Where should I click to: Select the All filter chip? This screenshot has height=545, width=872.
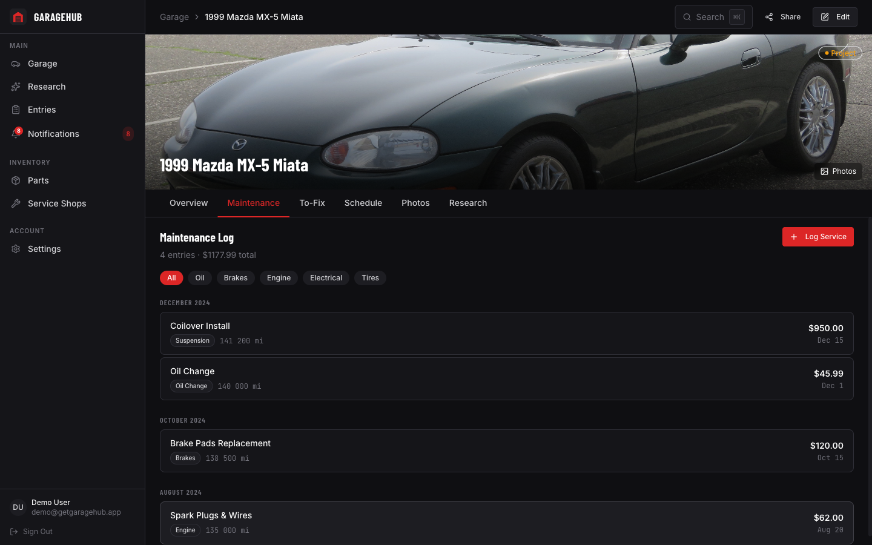[171, 278]
